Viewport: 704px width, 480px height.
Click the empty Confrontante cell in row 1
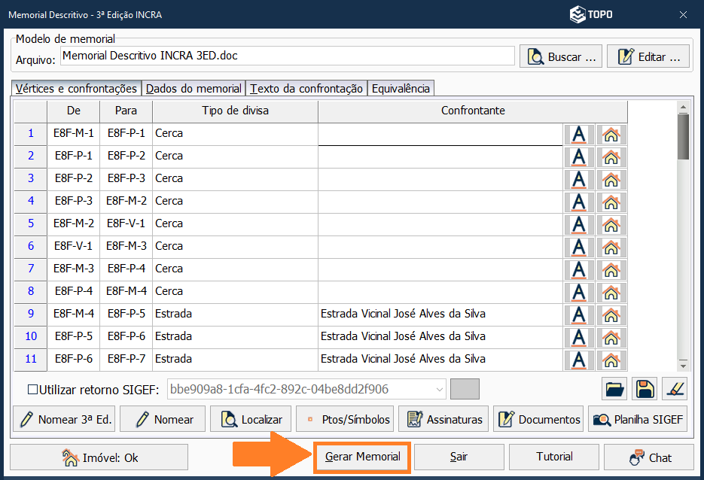coord(440,134)
